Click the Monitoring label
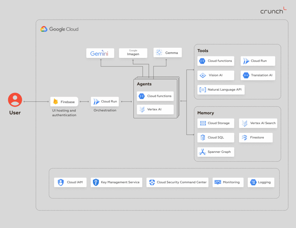Image resolution: width=296 pixels, height=228 pixels. tap(231, 182)
